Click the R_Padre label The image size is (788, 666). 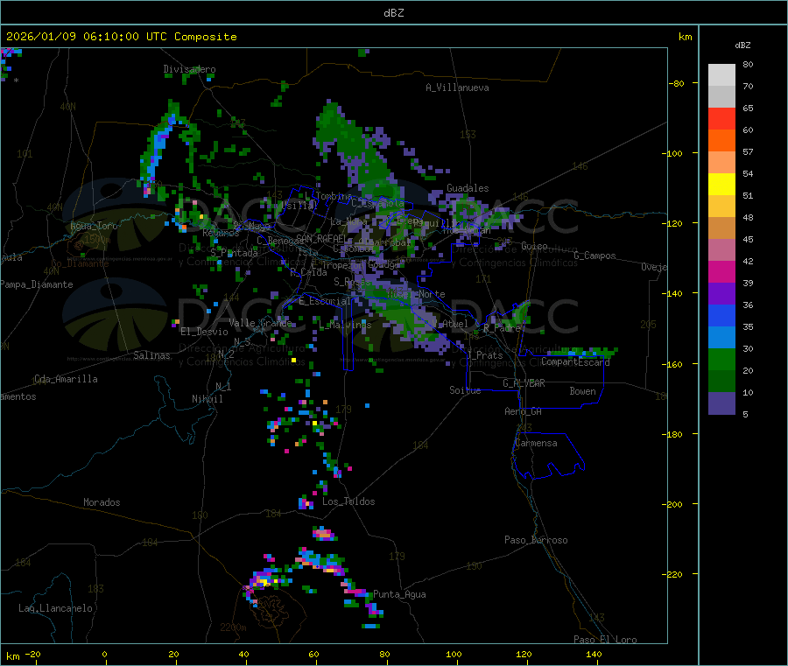point(502,328)
